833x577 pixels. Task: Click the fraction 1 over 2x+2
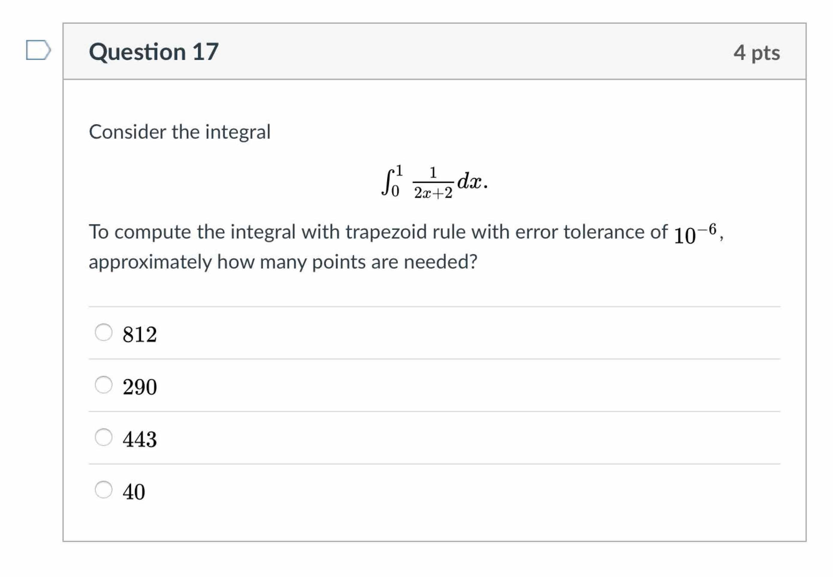click(x=433, y=182)
